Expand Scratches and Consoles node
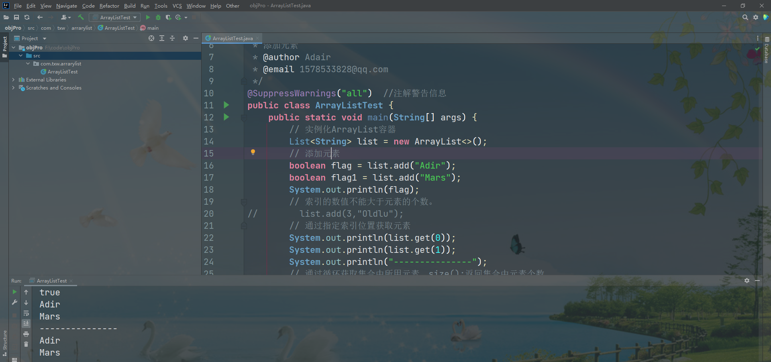The image size is (771, 362). pos(14,87)
